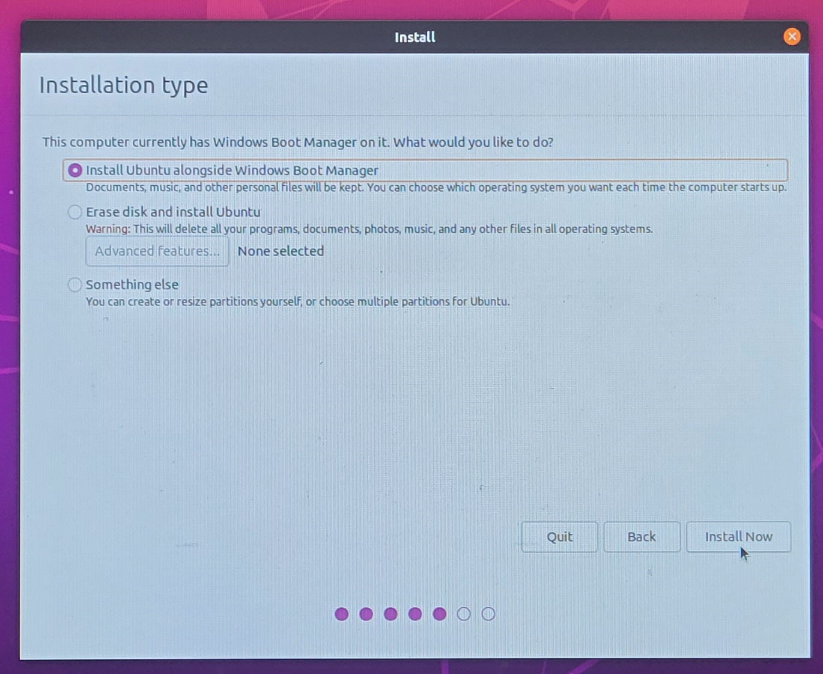This screenshot has width=823, height=674.
Task: Click the None selected label
Action: click(x=281, y=251)
